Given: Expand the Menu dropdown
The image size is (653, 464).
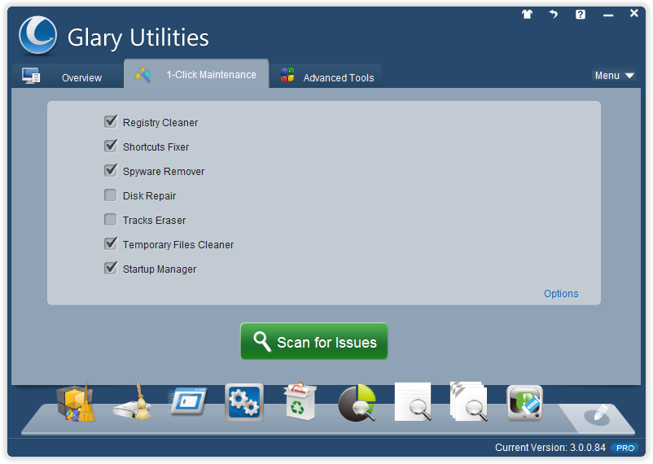Looking at the screenshot, I should pos(614,76).
